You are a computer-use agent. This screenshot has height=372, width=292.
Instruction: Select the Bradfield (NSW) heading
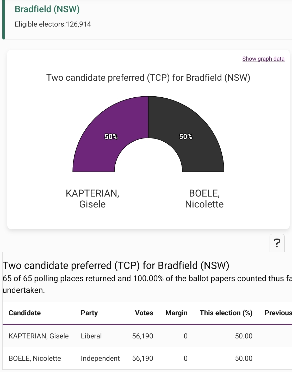tap(47, 9)
